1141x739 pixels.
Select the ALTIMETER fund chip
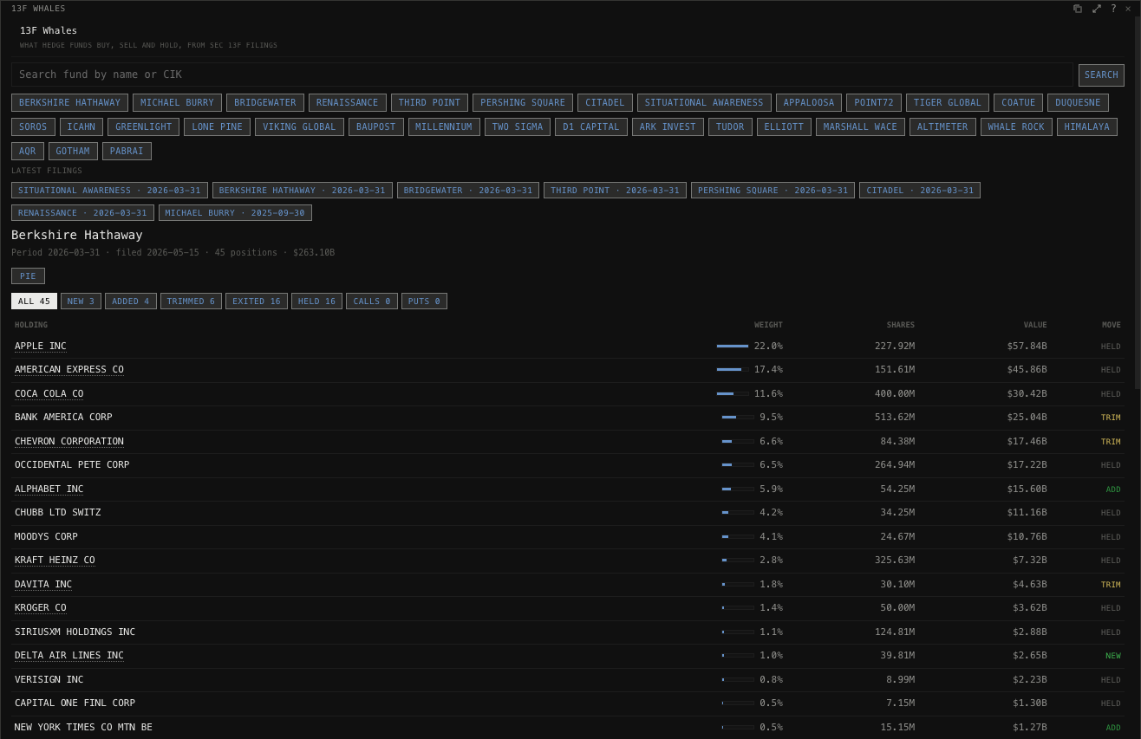coord(942,127)
